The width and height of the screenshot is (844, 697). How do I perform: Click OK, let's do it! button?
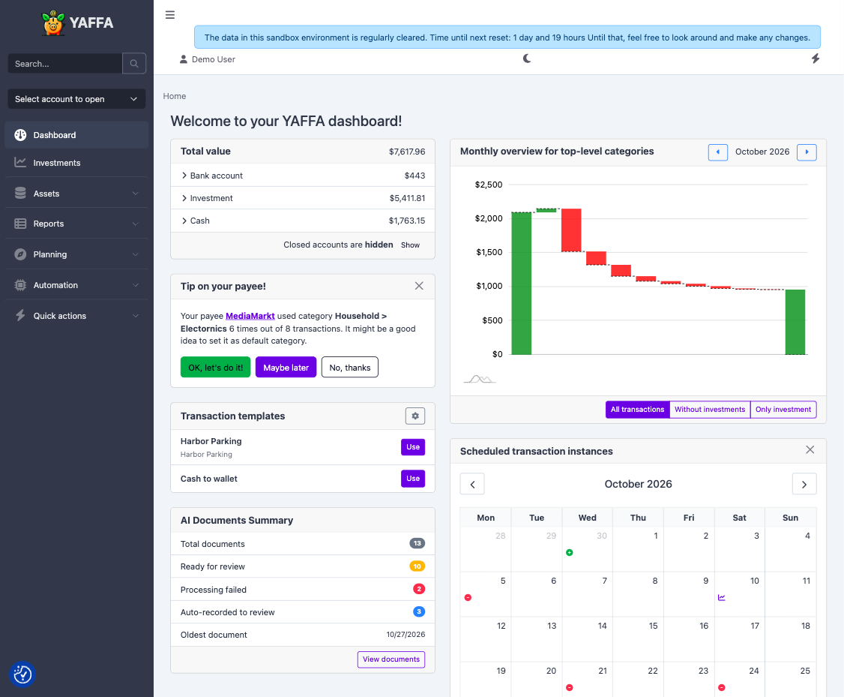pyautogui.click(x=215, y=368)
